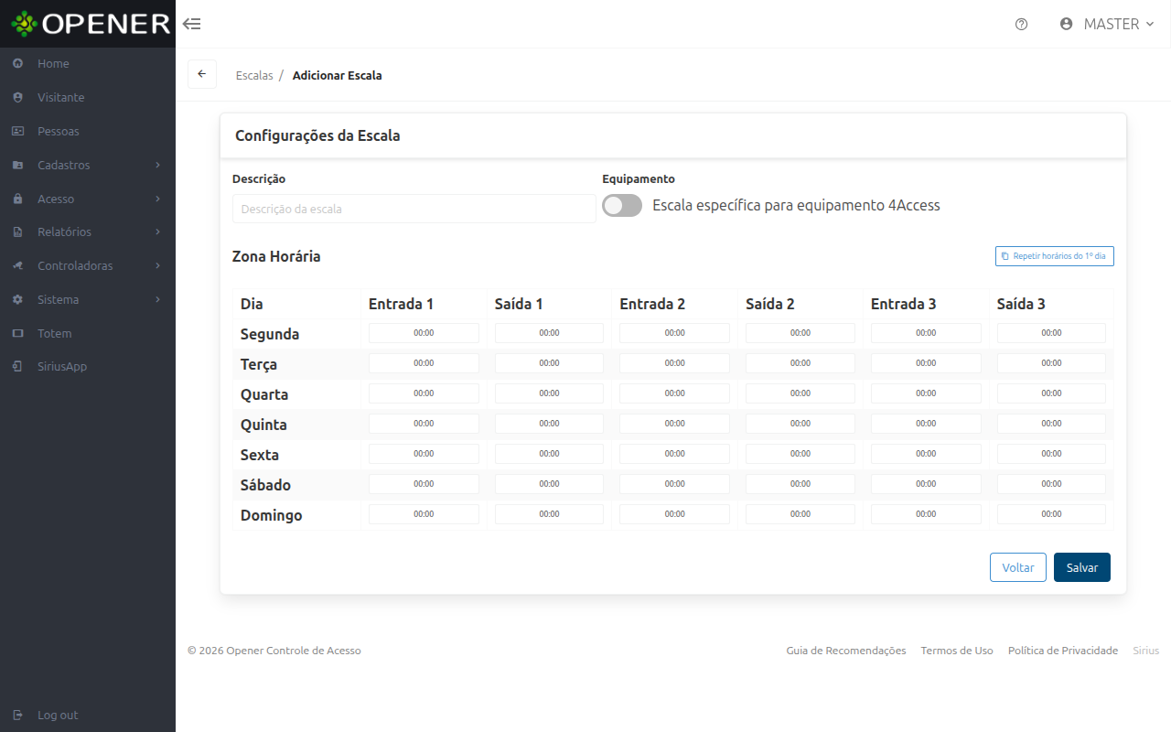
Task: Click the Totem sidebar icon
Action: click(17, 334)
